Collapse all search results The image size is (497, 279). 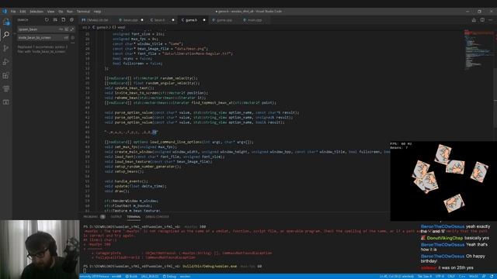pyautogui.click(x=71, y=19)
